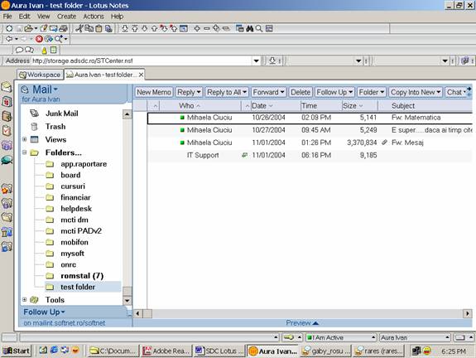The width and height of the screenshot is (476, 358).
Task: Click horizontal scrollbar right arrow in message list
Action: click(x=467, y=313)
